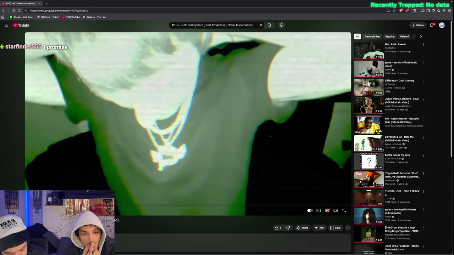Open options for before I close my eyes
Screen dimensions: 454x255
click(423, 155)
